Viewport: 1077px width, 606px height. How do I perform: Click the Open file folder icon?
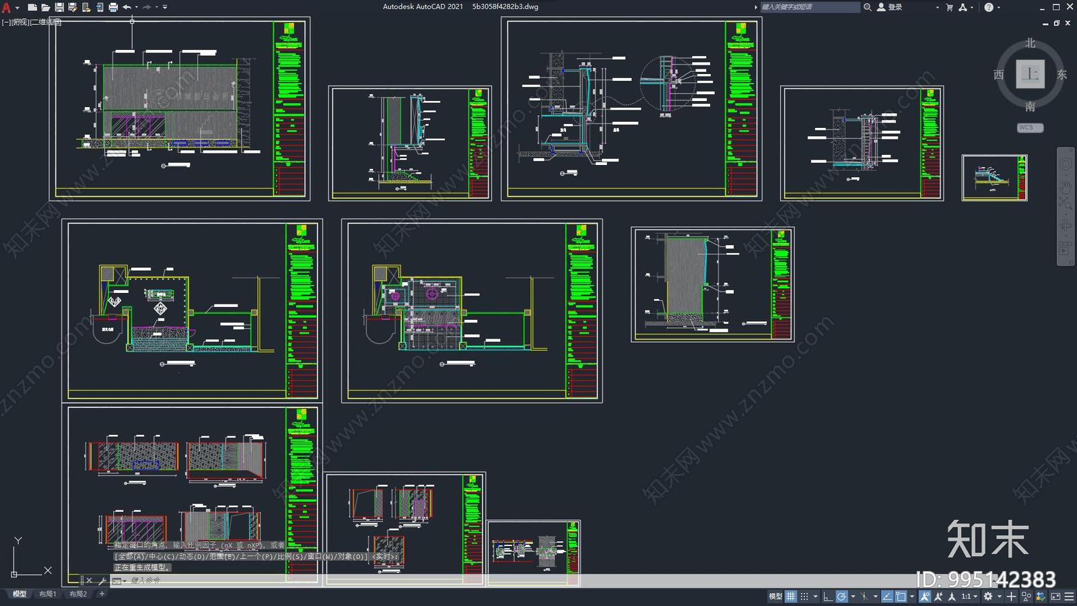46,7
